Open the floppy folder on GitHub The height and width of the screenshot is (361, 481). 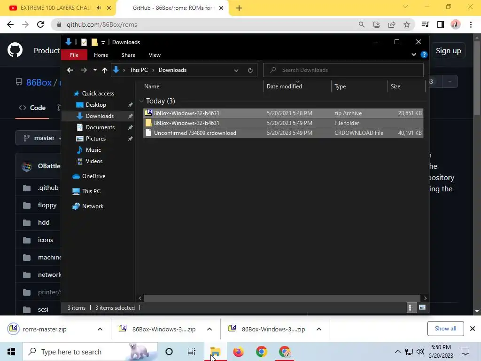(x=47, y=205)
